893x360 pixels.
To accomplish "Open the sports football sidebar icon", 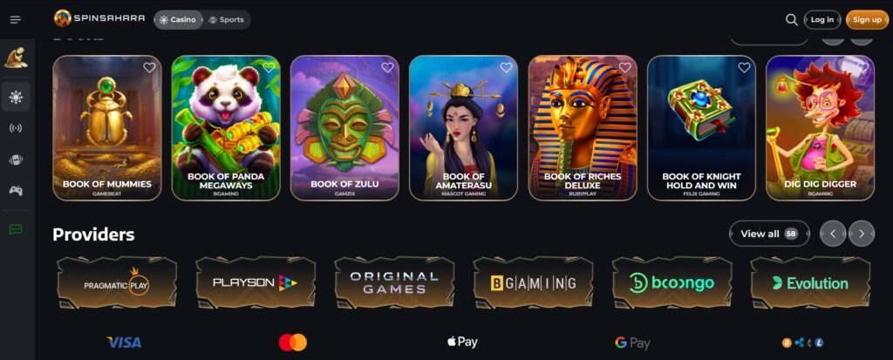I will pos(16,160).
